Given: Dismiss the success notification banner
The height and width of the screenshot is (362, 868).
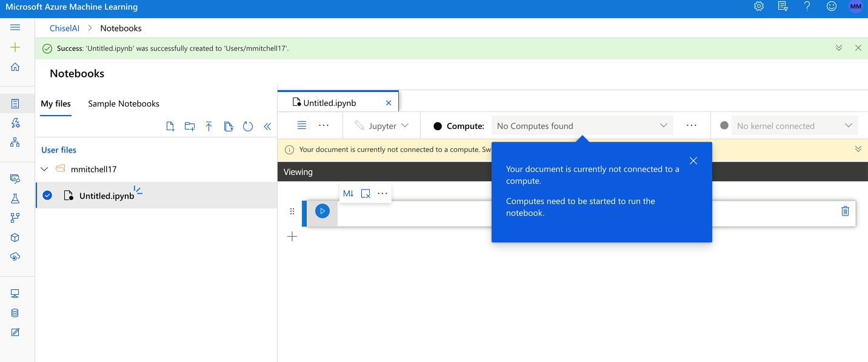Looking at the screenshot, I should click(858, 47).
